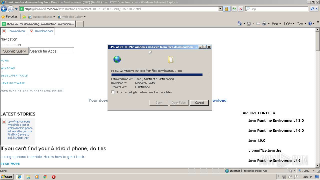Open the JAVA SOFTWARE breadcrumb link
The image size is (320, 180).
coord(13,83)
